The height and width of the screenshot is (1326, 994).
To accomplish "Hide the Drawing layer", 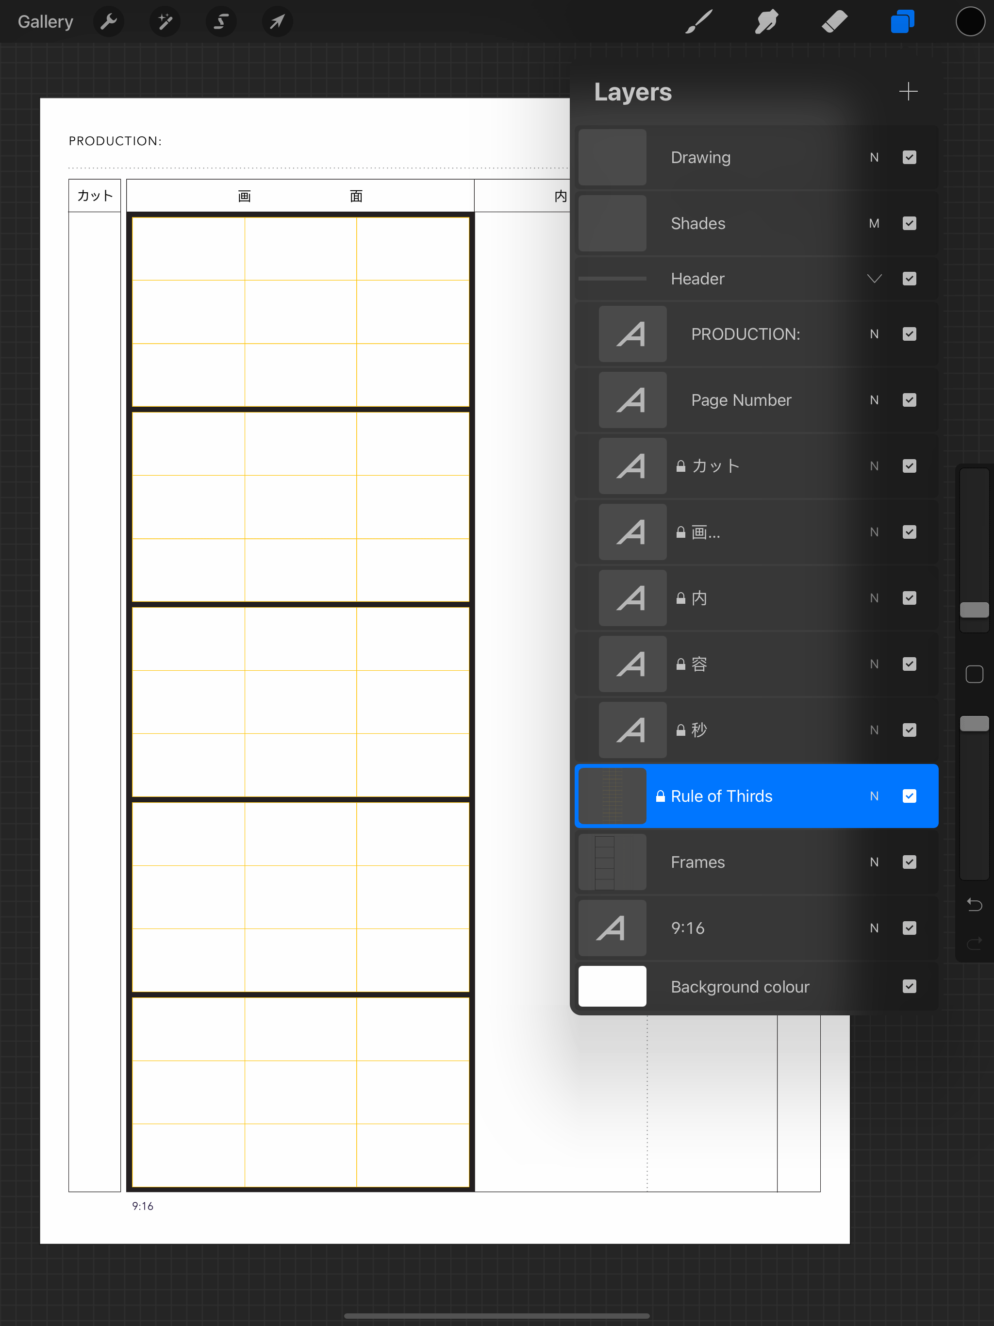I will [909, 158].
